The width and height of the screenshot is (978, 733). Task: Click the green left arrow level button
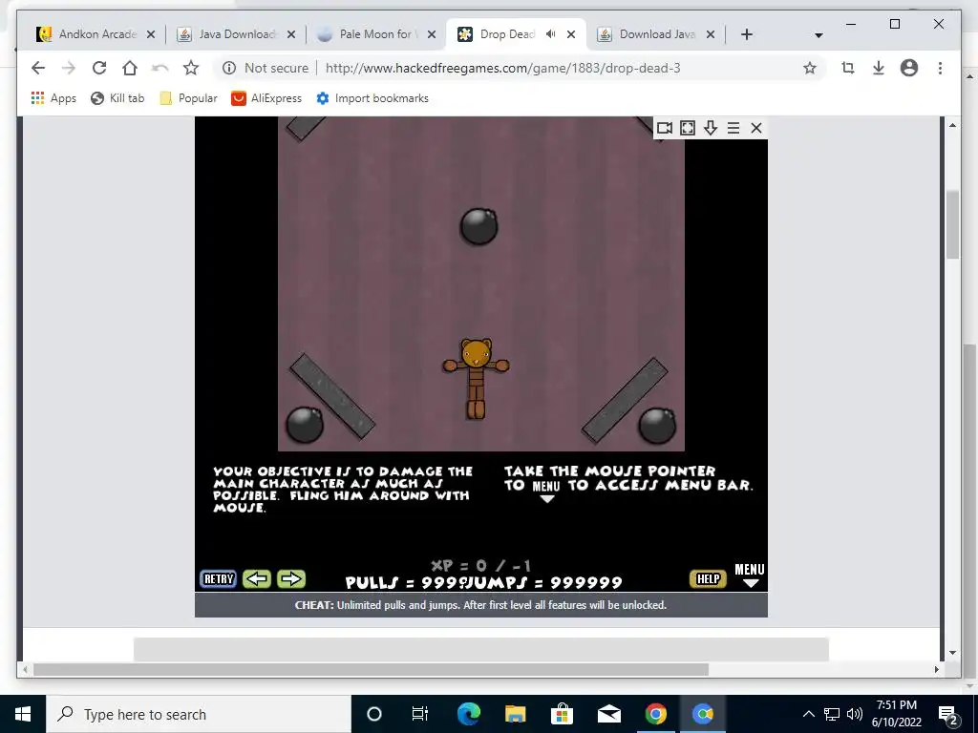[257, 579]
